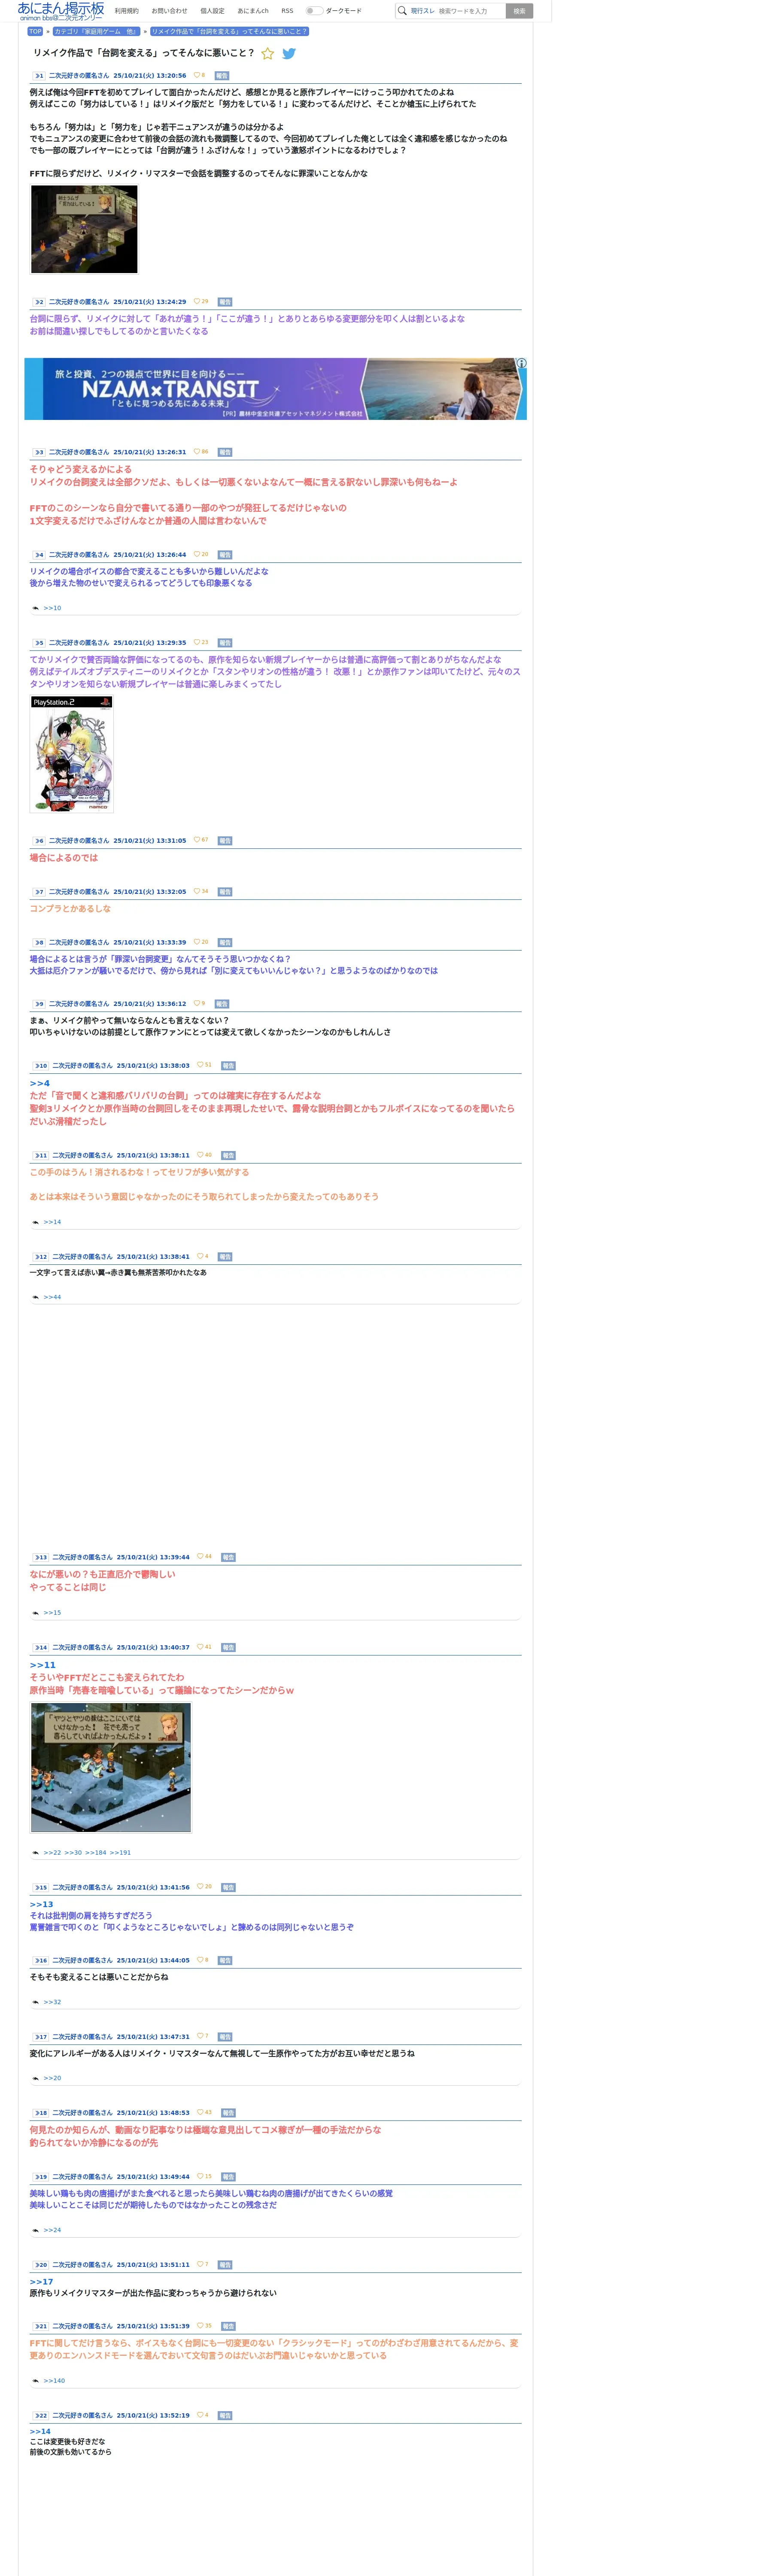Image resolution: width=778 pixels, height=2576 pixels.
Task: Click the >>4 quote anchor in post 10
Action: click(39, 1083)
